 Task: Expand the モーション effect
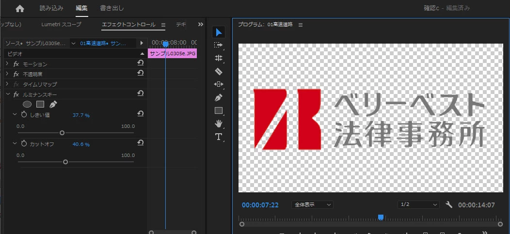7,64
